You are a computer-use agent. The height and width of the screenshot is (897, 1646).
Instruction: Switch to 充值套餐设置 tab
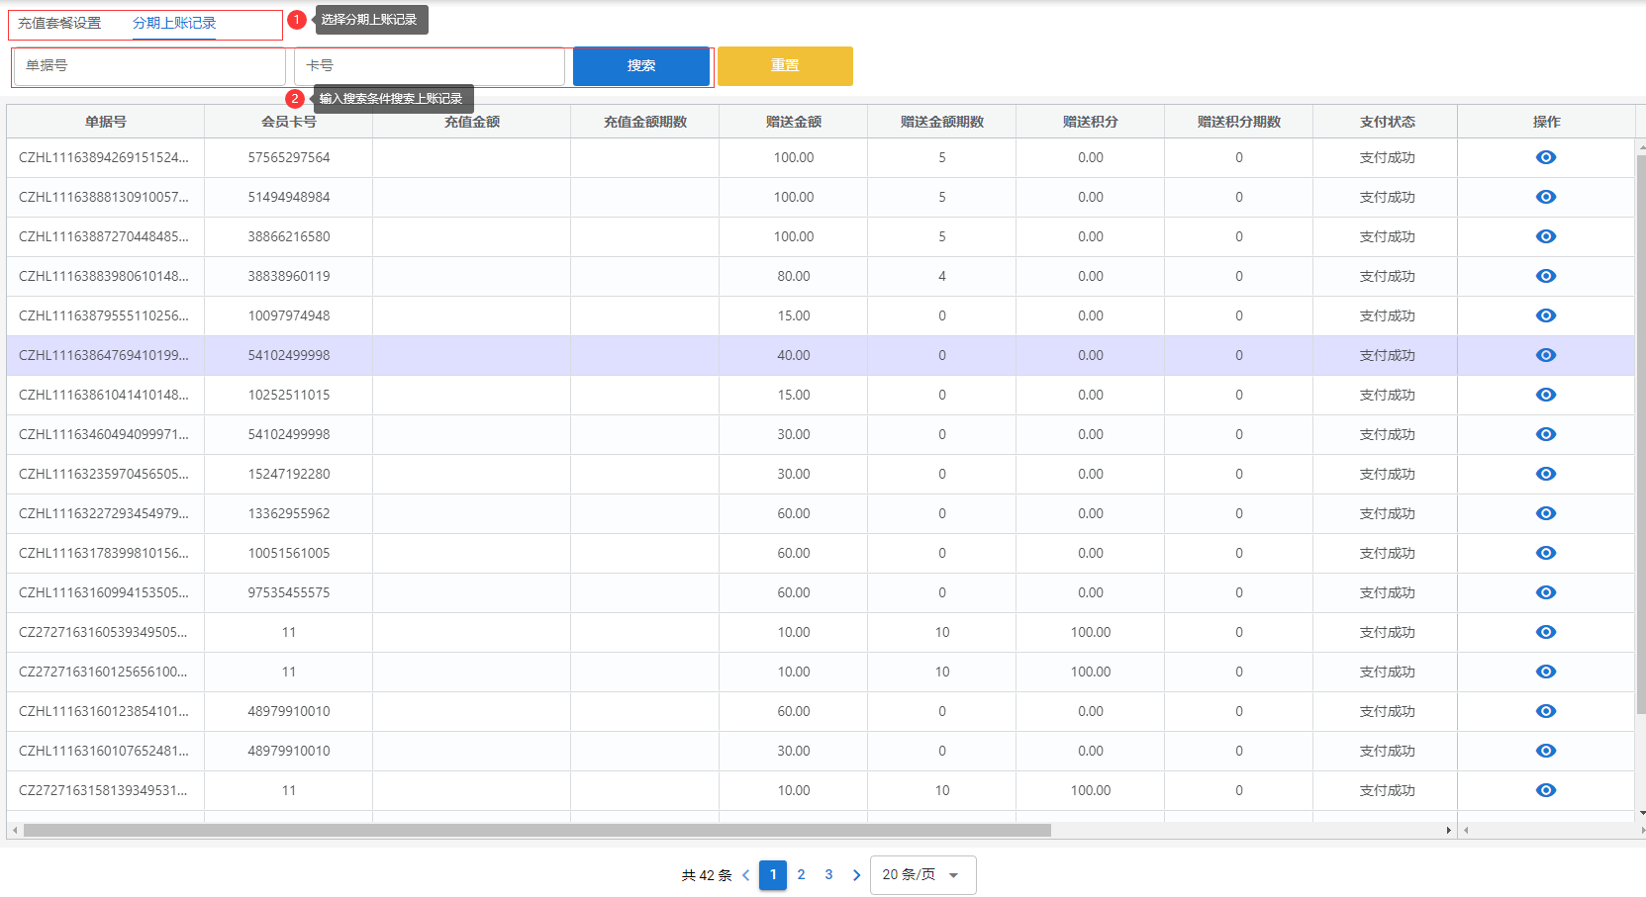pos(59,23)
